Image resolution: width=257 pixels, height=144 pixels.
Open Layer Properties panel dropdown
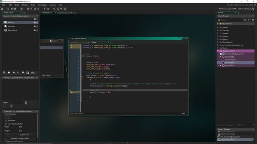37,78
